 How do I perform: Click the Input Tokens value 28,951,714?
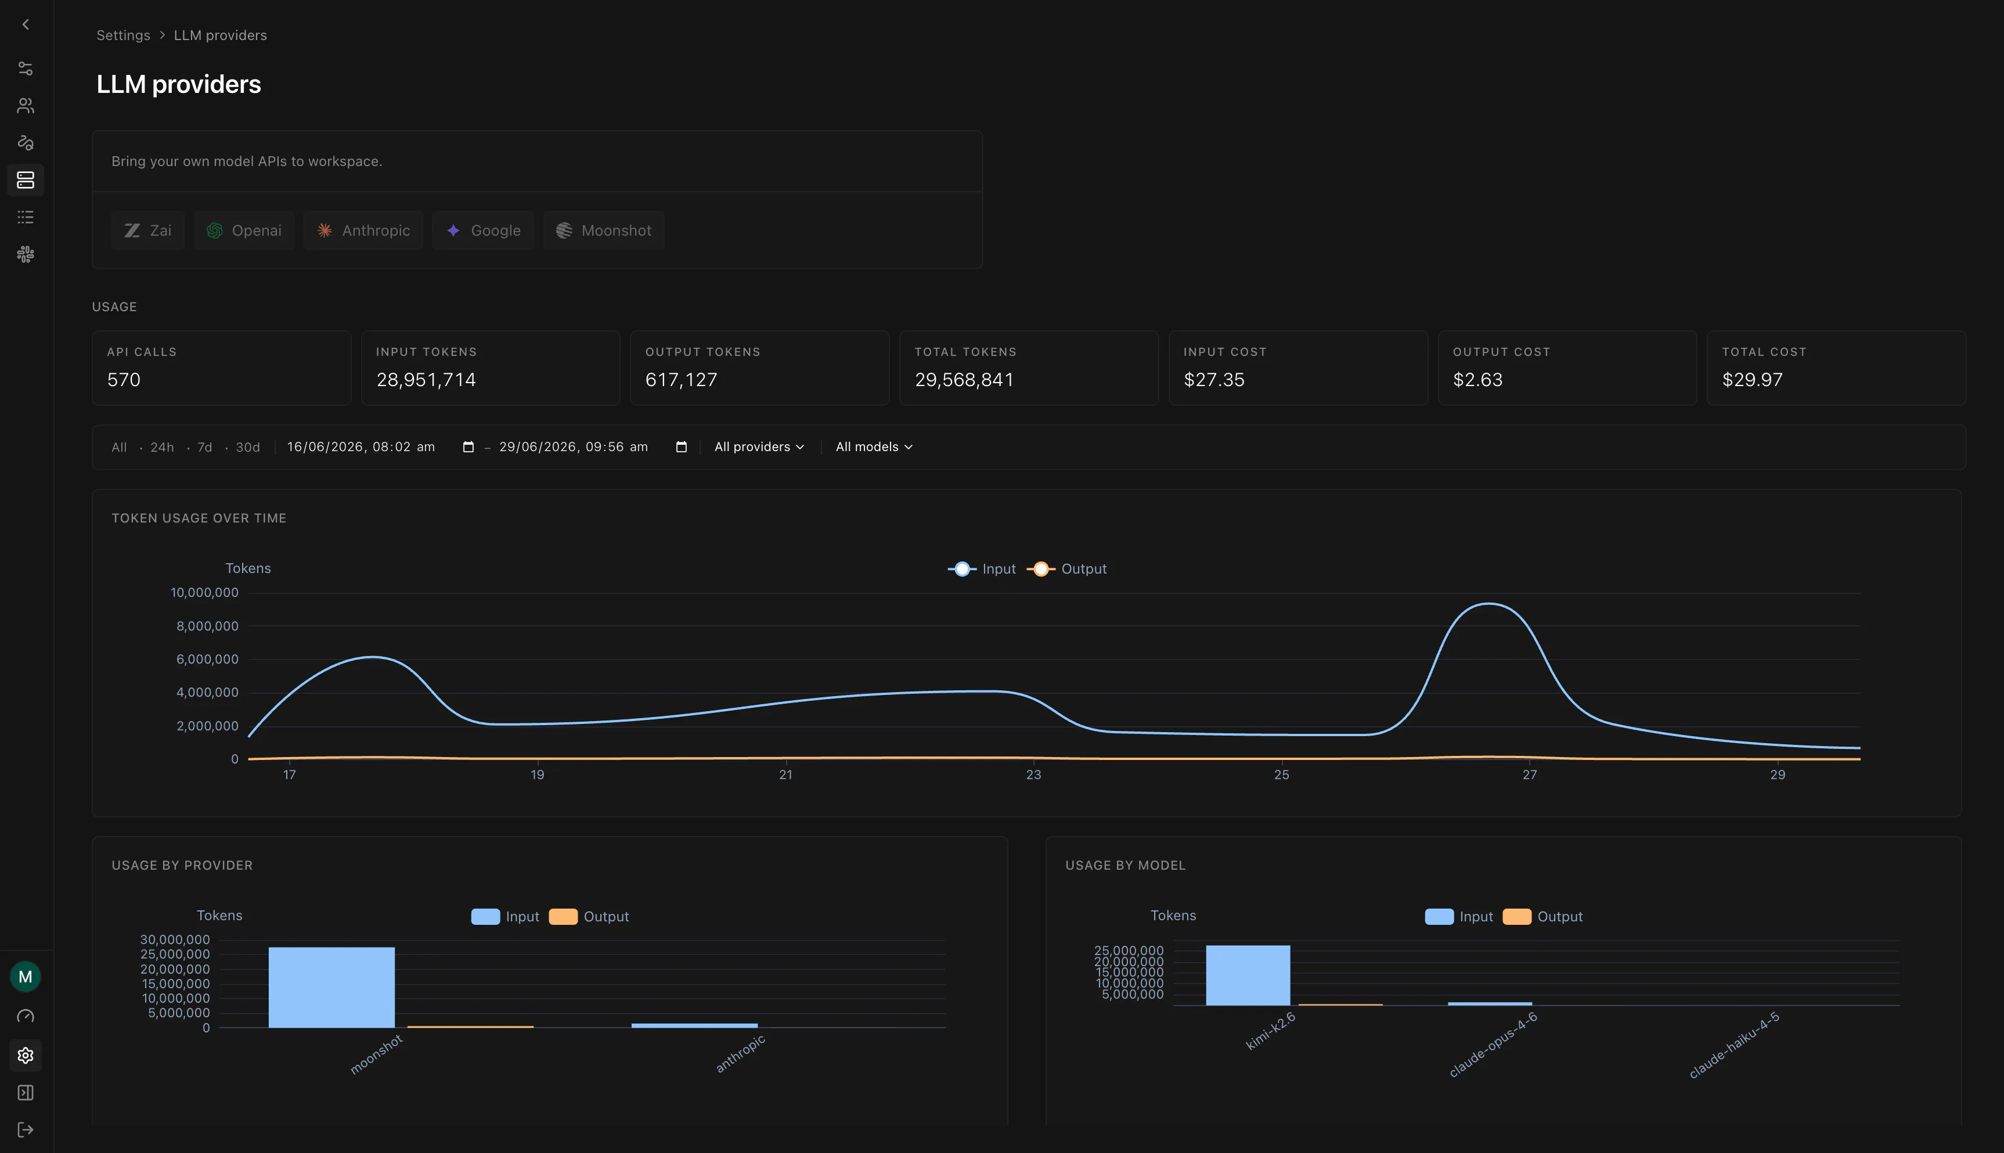pyautogui.click(x=426, y=379)
